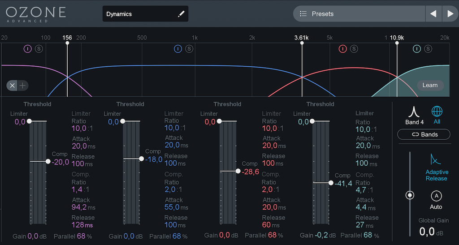
Task: Enable the Adaptive Release icon
Action: [436, 159]
